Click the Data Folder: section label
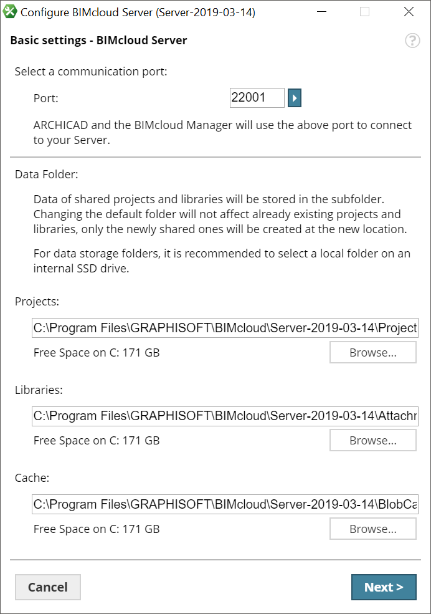Screen dimensions: 431x614 (x=46, y=174)
